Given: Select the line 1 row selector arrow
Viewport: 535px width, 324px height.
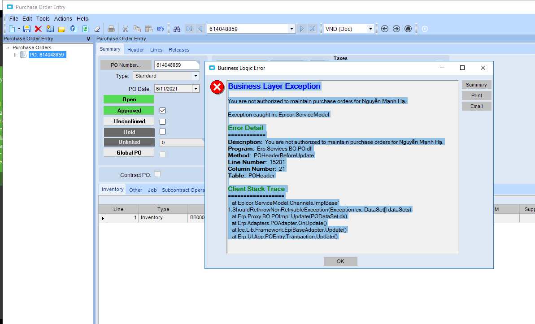Looking at the screenshot, I should 103,218.
